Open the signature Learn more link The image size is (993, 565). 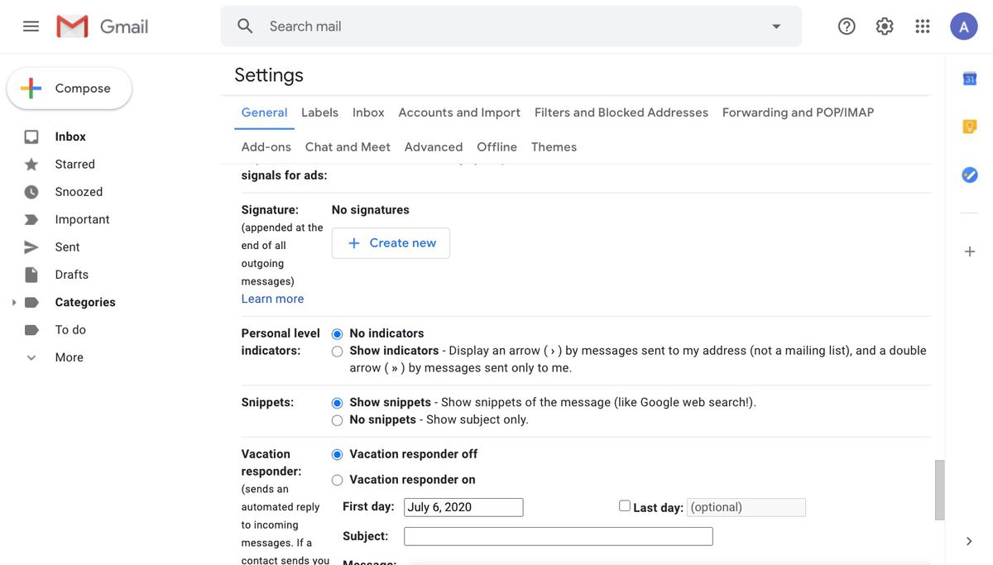tap(272, 299)
